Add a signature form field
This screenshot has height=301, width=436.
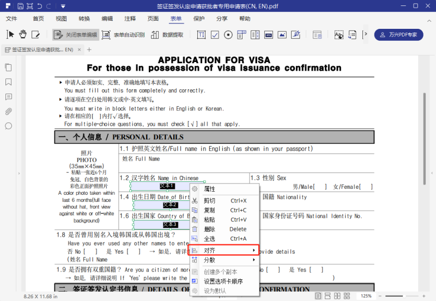click(295, 35)
